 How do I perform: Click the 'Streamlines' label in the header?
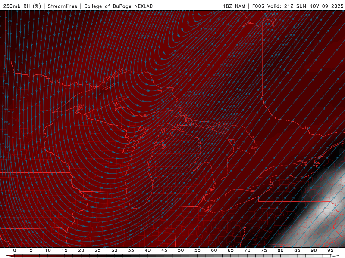(x=63, y=6)
